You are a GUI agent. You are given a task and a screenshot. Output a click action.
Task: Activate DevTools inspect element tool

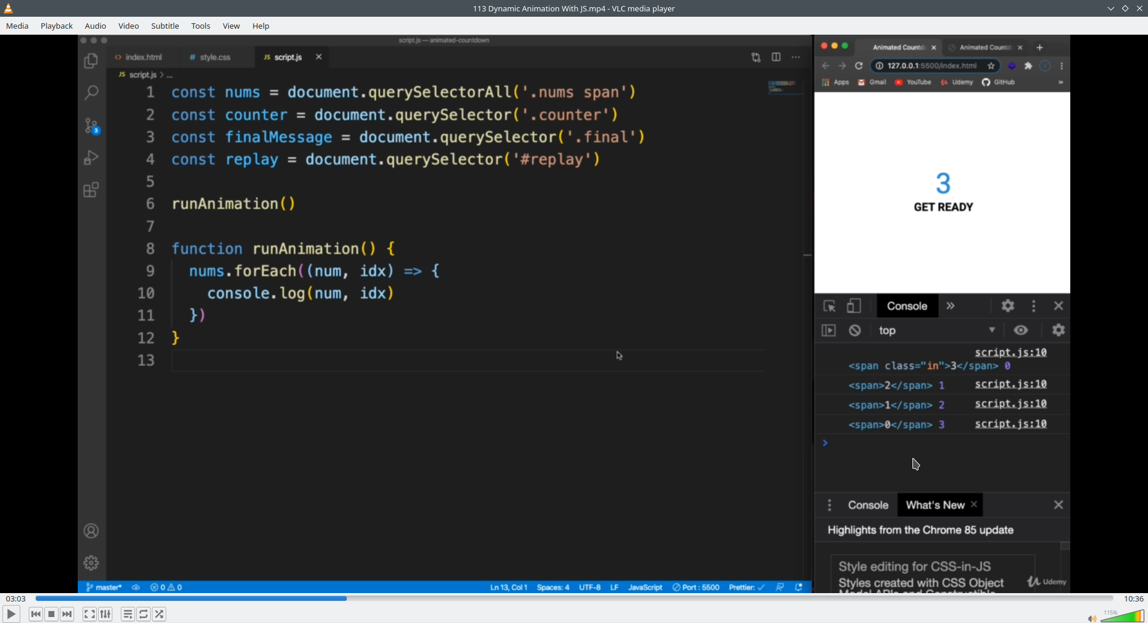coord(829,306)
